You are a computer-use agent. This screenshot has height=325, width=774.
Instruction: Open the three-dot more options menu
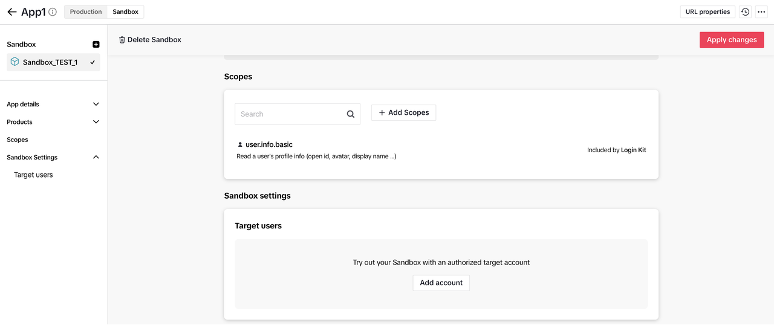coord(761,12)
